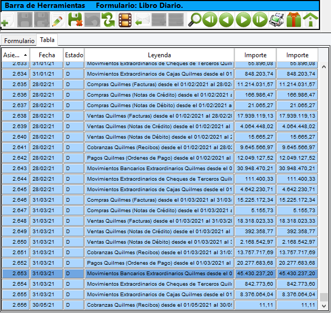331x313 pixels.
Task: Click the new record icon with green plus
Action: [x=7, y=20]
